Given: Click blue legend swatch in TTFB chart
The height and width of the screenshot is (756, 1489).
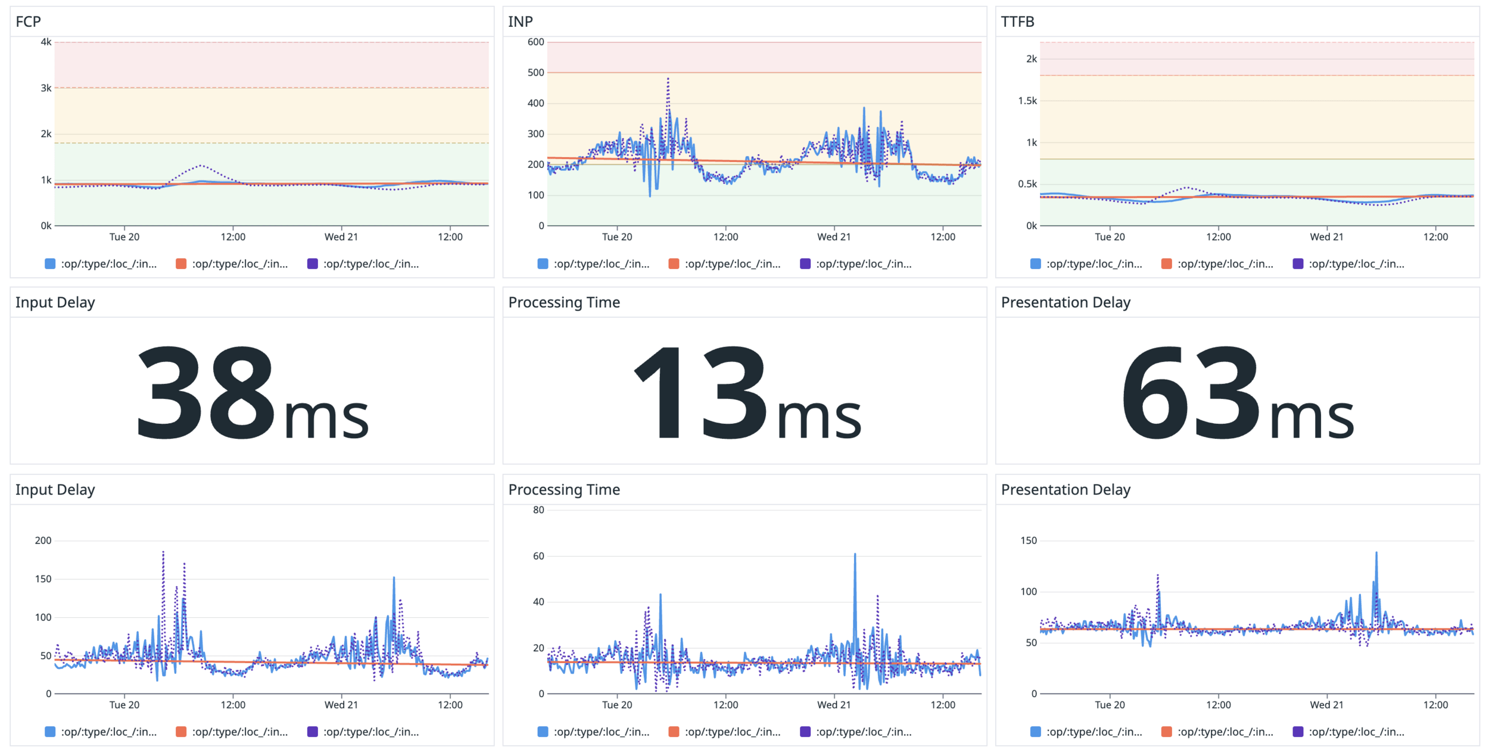Looking at the screenshot, I should click(1035, 264).
